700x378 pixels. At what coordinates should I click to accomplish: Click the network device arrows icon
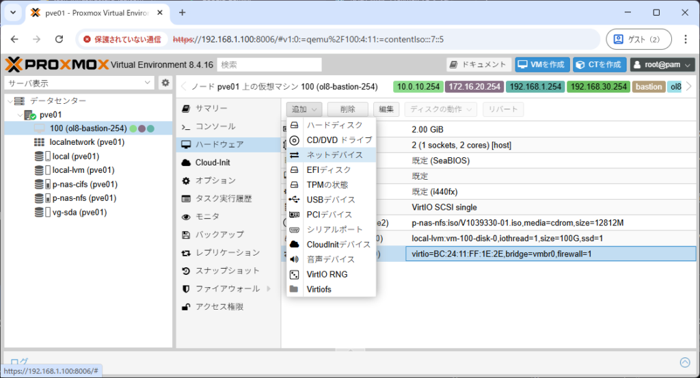pyautogui.click(x=294, y=155)
